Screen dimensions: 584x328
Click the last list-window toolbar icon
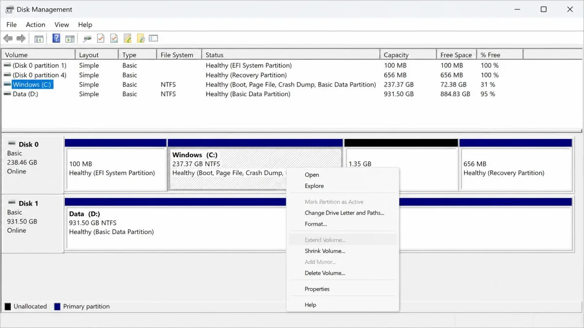(x=154, y=38)
